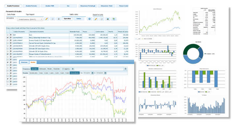Uncheck the Morgan Stanley Global Brands row checkbox
The width and height of the screenshot is (235, 125).
tap(8, 54)
